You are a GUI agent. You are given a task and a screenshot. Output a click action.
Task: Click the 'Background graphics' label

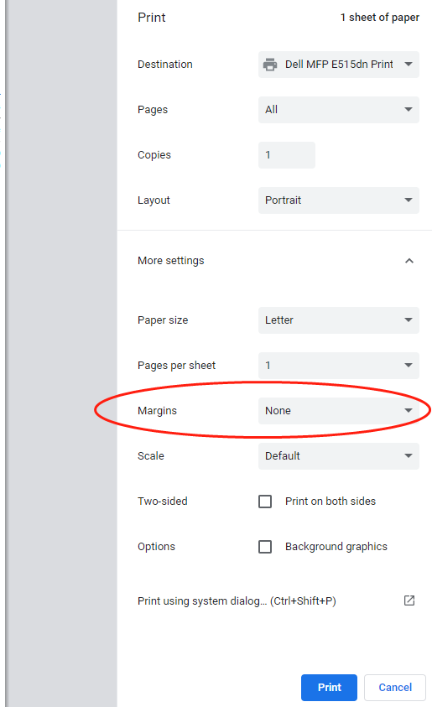pyautogui.click(x=336, y=547)
